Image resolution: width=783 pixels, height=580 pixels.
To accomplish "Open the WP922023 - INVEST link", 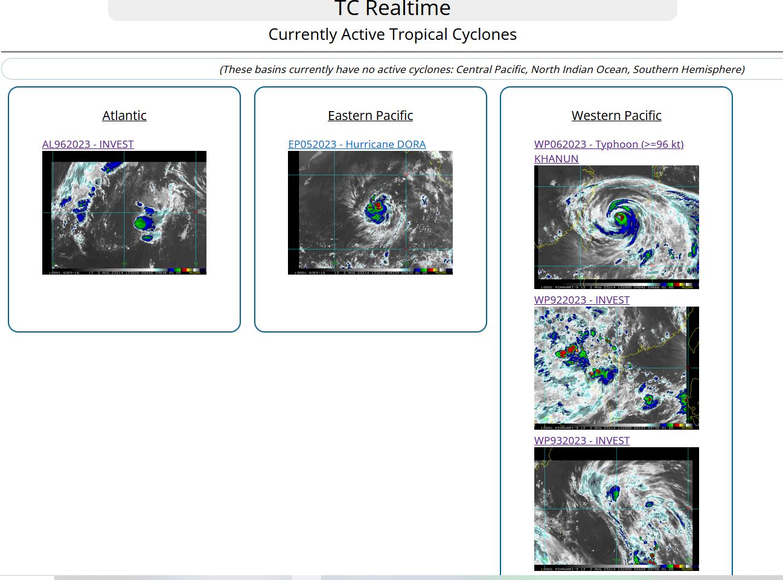I will [x=581, y=300].
